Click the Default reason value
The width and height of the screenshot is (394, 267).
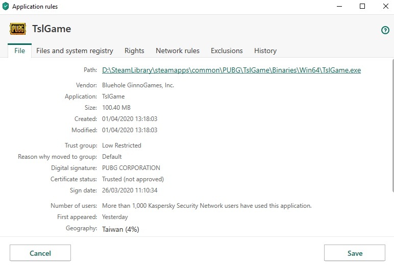pos(112,157)
